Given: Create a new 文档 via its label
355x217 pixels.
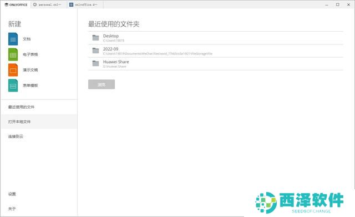Looking at the screenshot, I should [27, 39].
